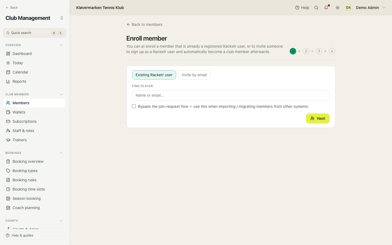Focus the Name or email player field
The image size is (392, 245).
tap(231, 95)
